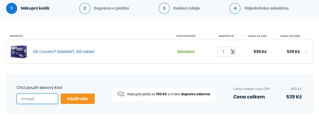Remove the product with the X icon
This screenshot has width=319, height=119.
click(306, 52)
